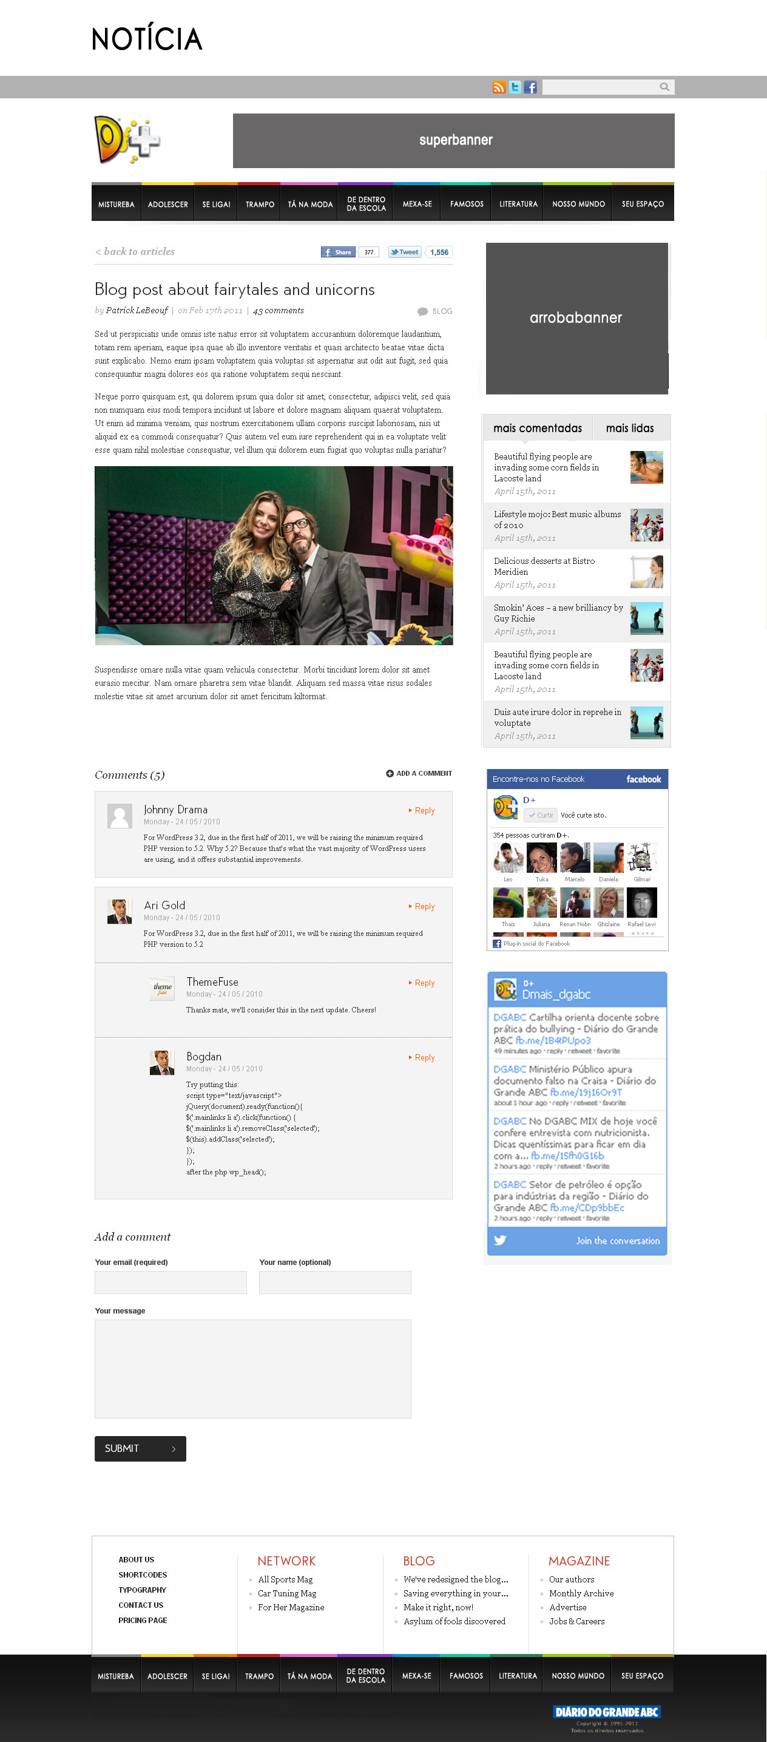The image size is (767, 1742).
Task: Open ADOLESCER in top navigation
Action: pyautogui.click(x=168, y=204)
